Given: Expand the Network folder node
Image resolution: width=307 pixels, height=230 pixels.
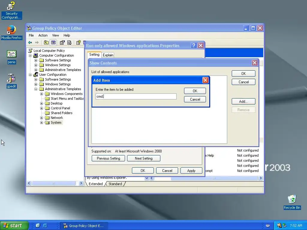Looking at the screenshot, I should tap(41, 118).
